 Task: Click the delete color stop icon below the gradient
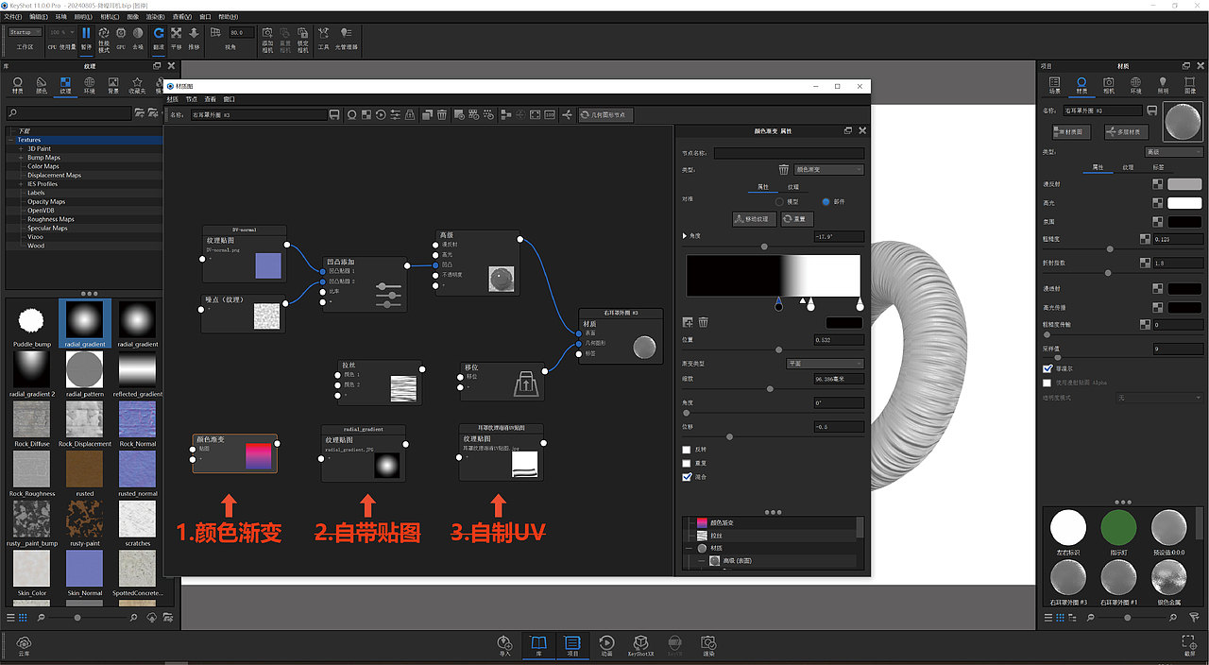[x=704, y=322]
